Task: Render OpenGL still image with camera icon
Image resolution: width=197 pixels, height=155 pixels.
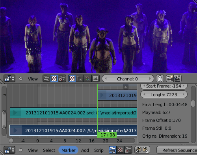Action: click(169, 78)
